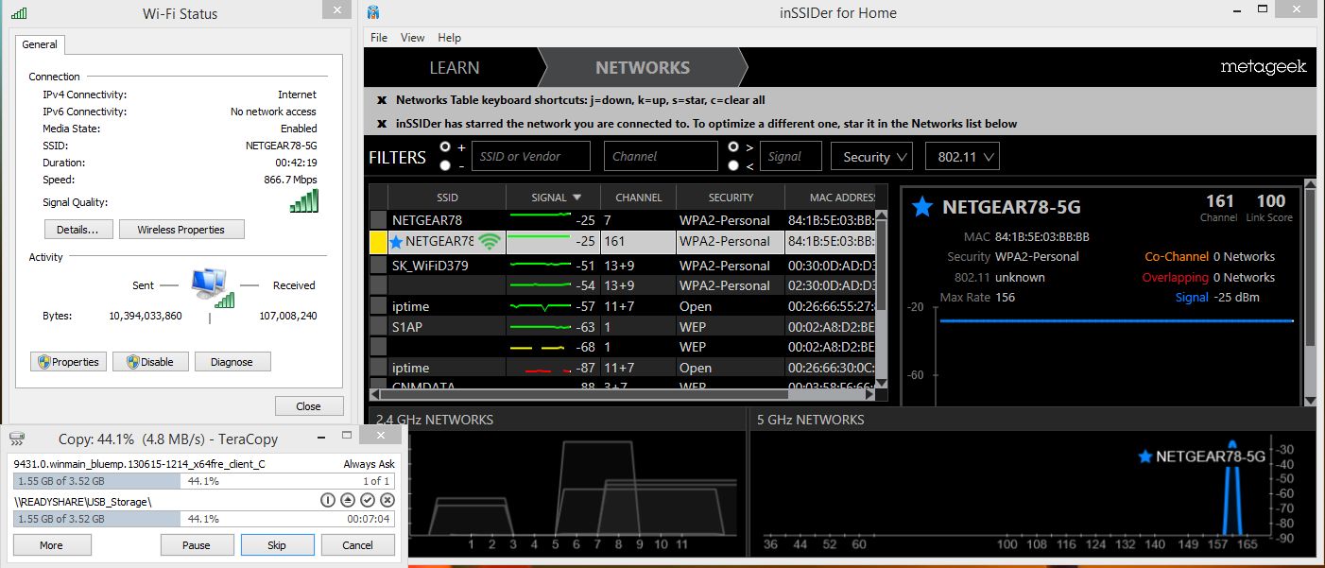Click the star beside NETGEAR78-5G in networks table

click(396, 242)
